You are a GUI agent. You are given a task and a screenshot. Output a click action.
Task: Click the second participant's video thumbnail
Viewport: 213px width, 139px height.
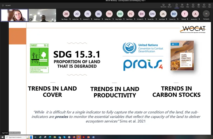(42, 15)
